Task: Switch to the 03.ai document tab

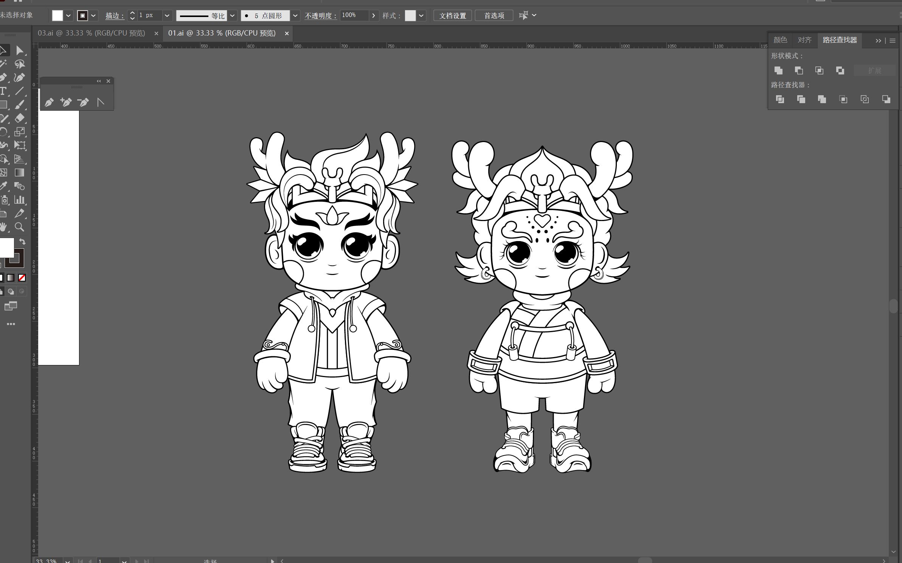Action: [x=92, y=33]
